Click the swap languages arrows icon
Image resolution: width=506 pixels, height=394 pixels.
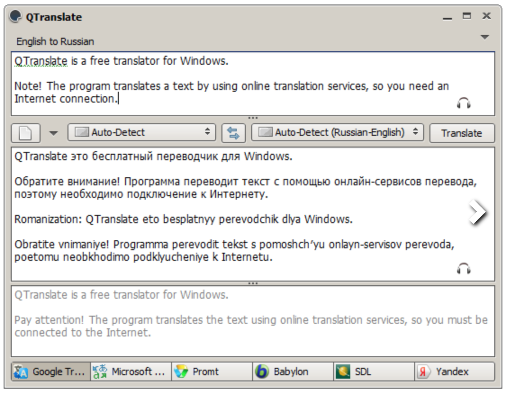pyautogui.click(x=233, y=133)
